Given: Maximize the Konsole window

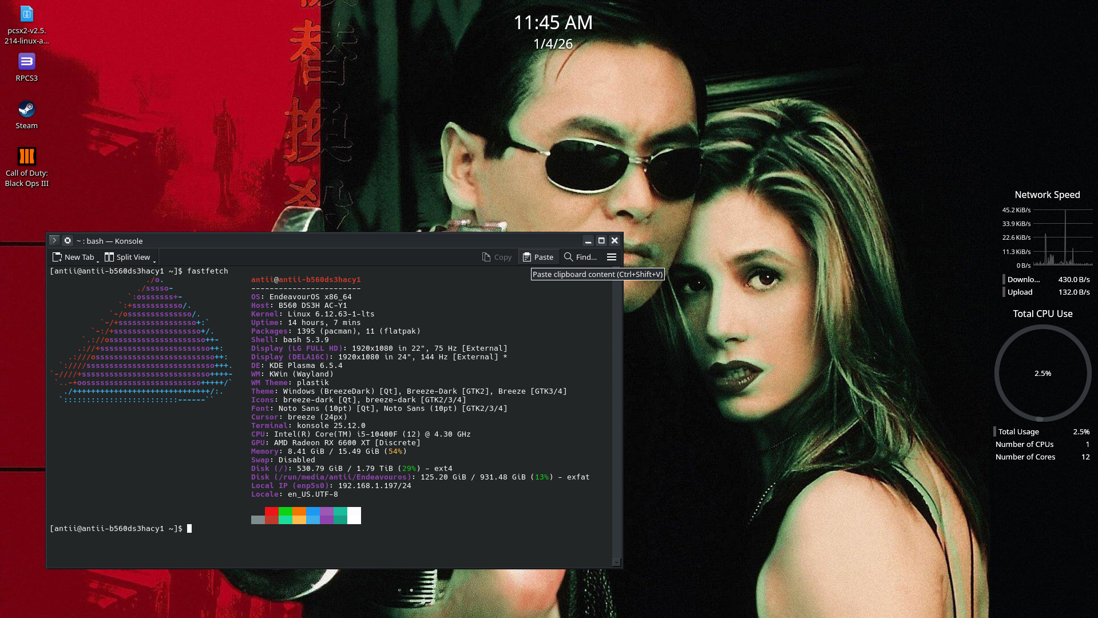Looking at the screenshot, I should coord(601,240).
